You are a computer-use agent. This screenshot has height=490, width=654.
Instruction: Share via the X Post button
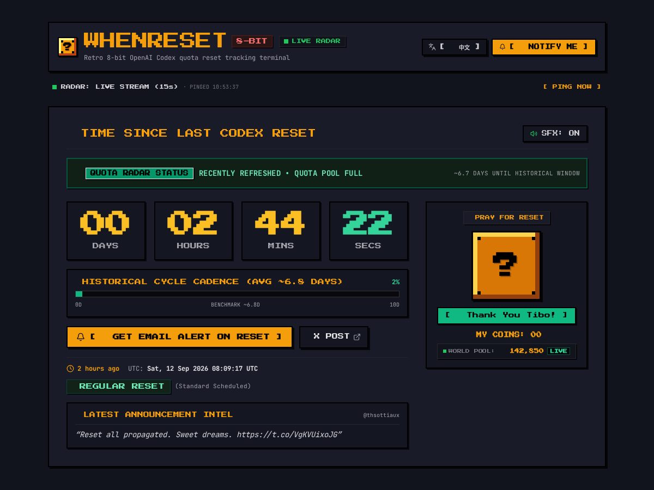click(334, 337)
